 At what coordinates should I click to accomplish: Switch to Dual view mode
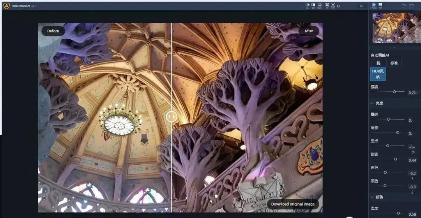(307, 5)
